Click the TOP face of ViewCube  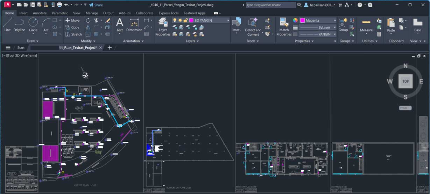pos(406,81)
